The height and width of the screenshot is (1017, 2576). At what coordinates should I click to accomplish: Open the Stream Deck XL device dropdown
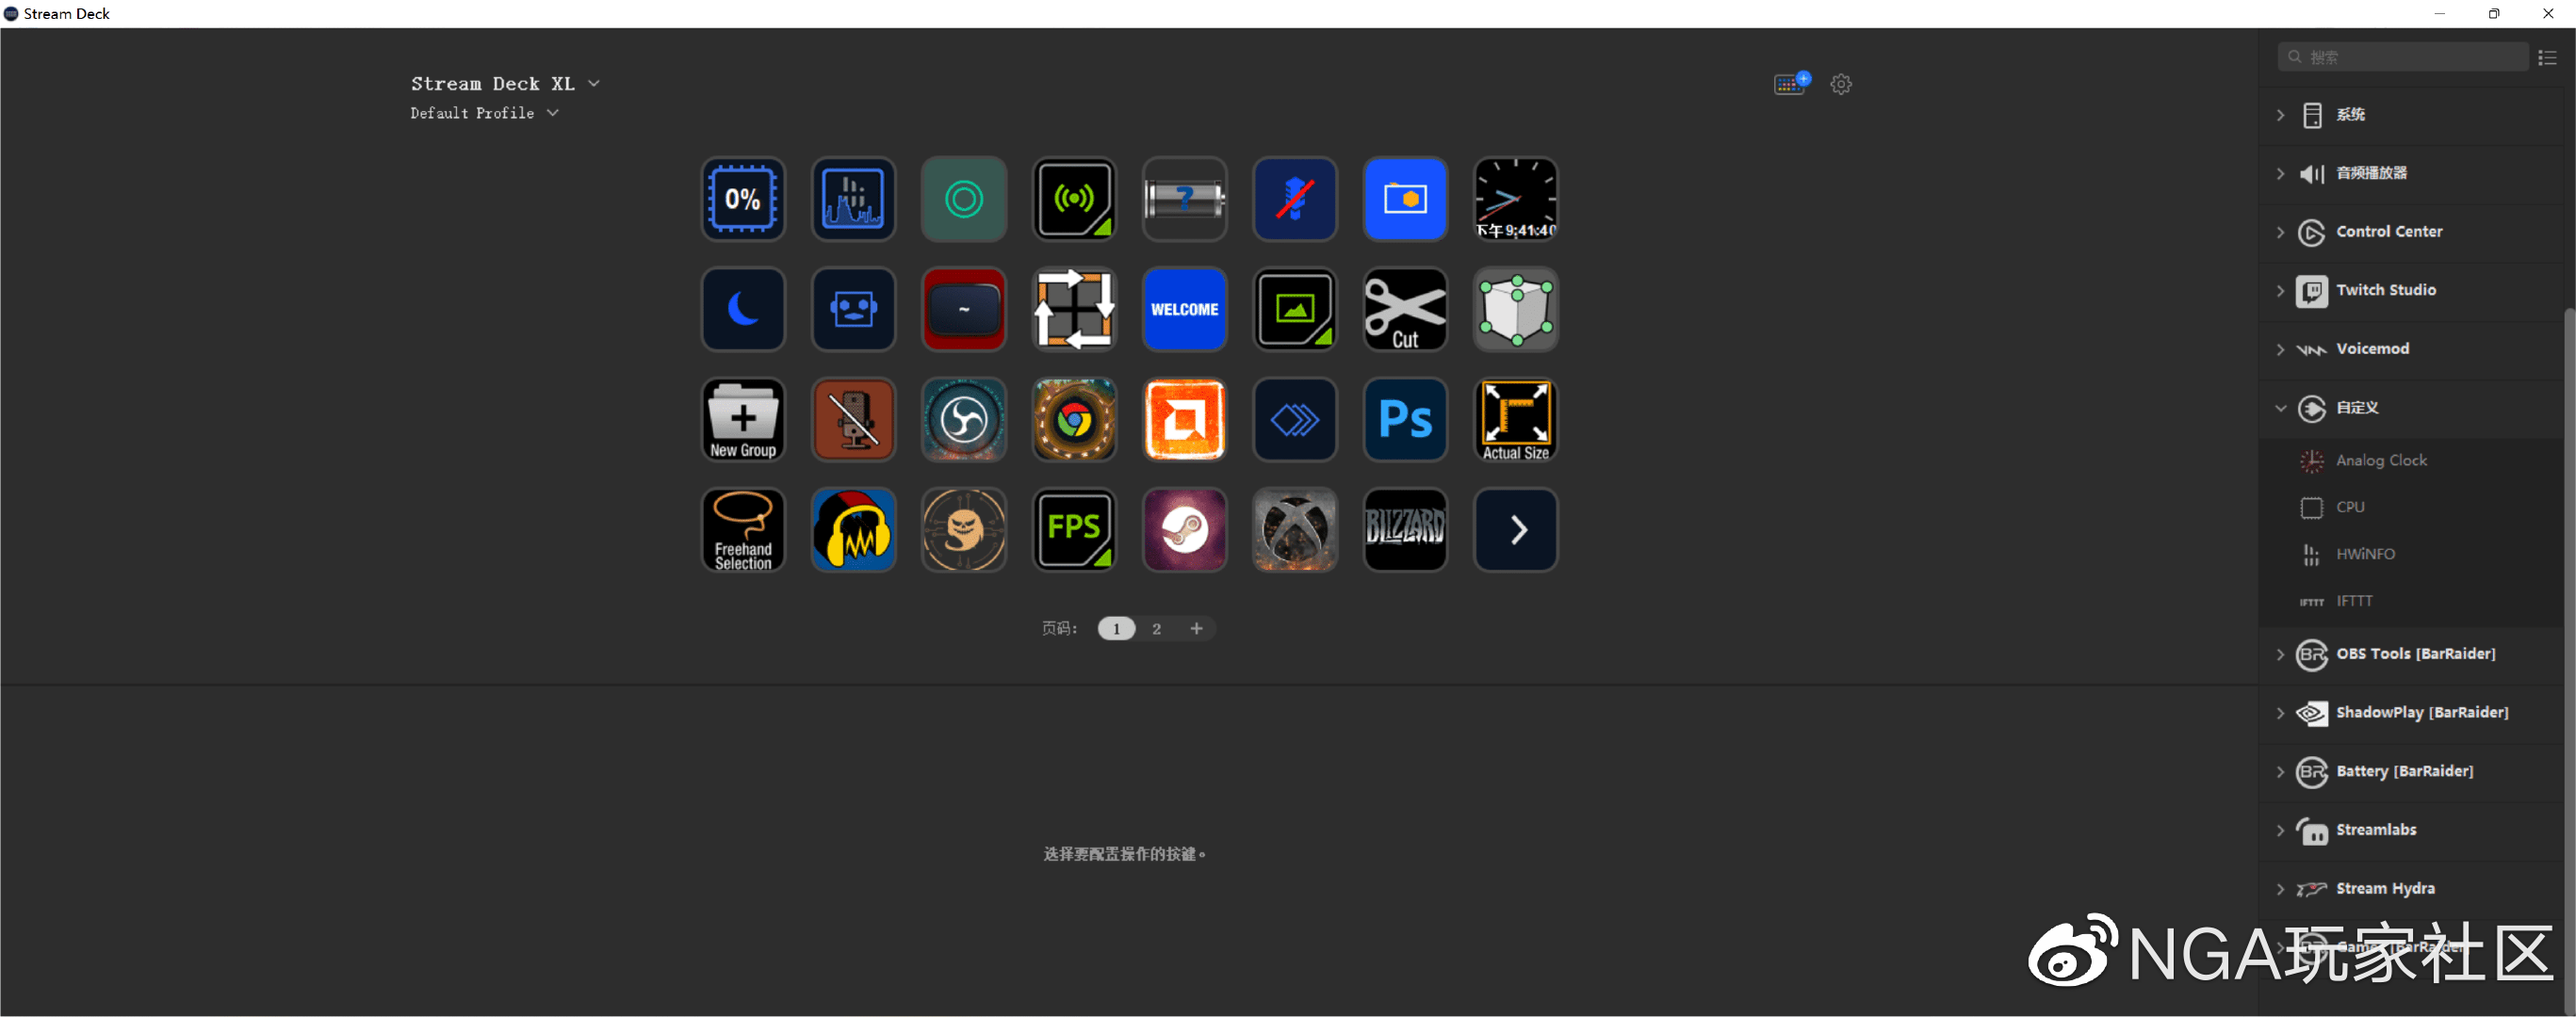tap(505, 84)
